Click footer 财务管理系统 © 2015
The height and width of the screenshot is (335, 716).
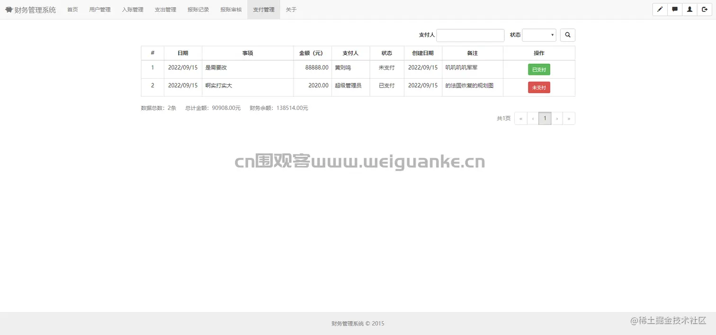pyautogui.click(x=358, y=324)
